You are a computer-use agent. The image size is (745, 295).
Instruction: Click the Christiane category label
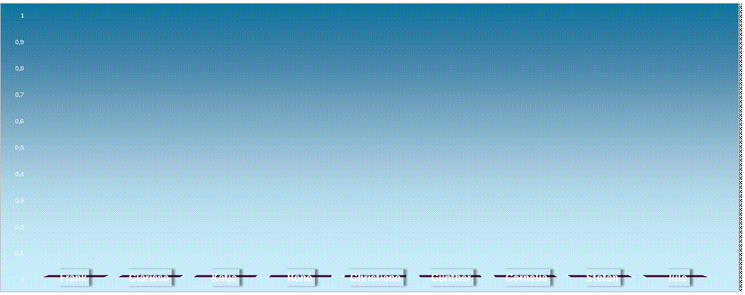(375, 277)
